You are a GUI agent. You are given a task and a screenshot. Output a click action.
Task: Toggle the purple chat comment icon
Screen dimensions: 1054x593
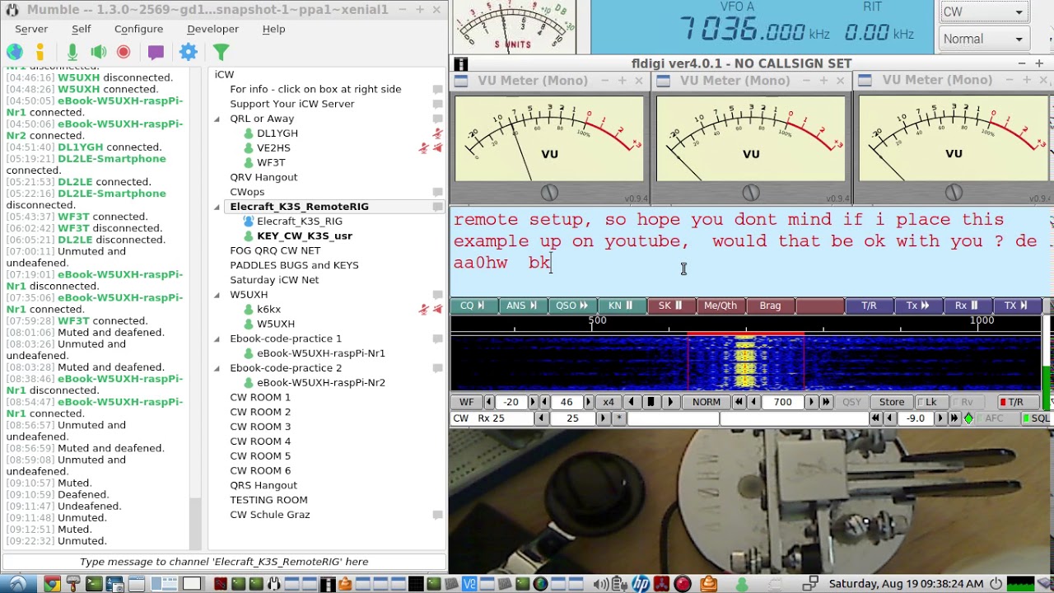(x=156, y=52)
